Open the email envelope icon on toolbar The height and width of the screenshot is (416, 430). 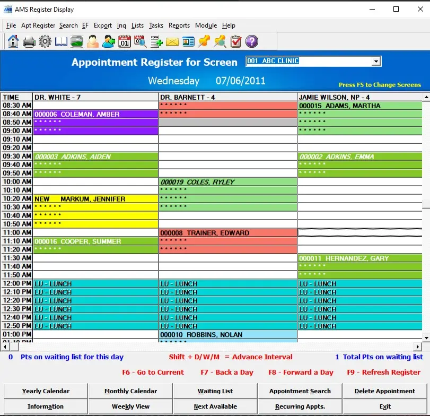(x=172, y=41)
